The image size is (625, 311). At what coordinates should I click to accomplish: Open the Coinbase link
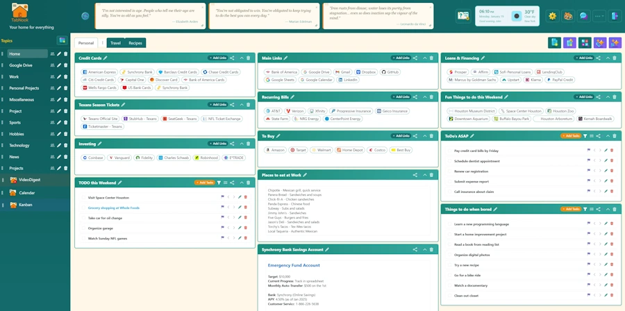tap(93, 158)
